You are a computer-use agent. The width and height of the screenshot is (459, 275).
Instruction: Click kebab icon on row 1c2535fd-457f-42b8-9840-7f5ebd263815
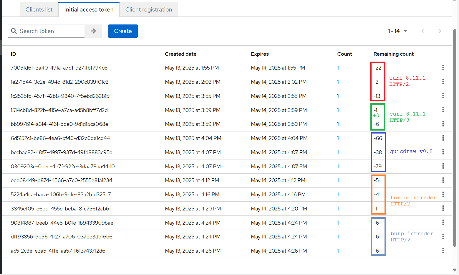point(443,96)
